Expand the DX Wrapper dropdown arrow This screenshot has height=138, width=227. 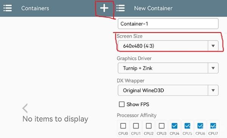tap(213, 90)
